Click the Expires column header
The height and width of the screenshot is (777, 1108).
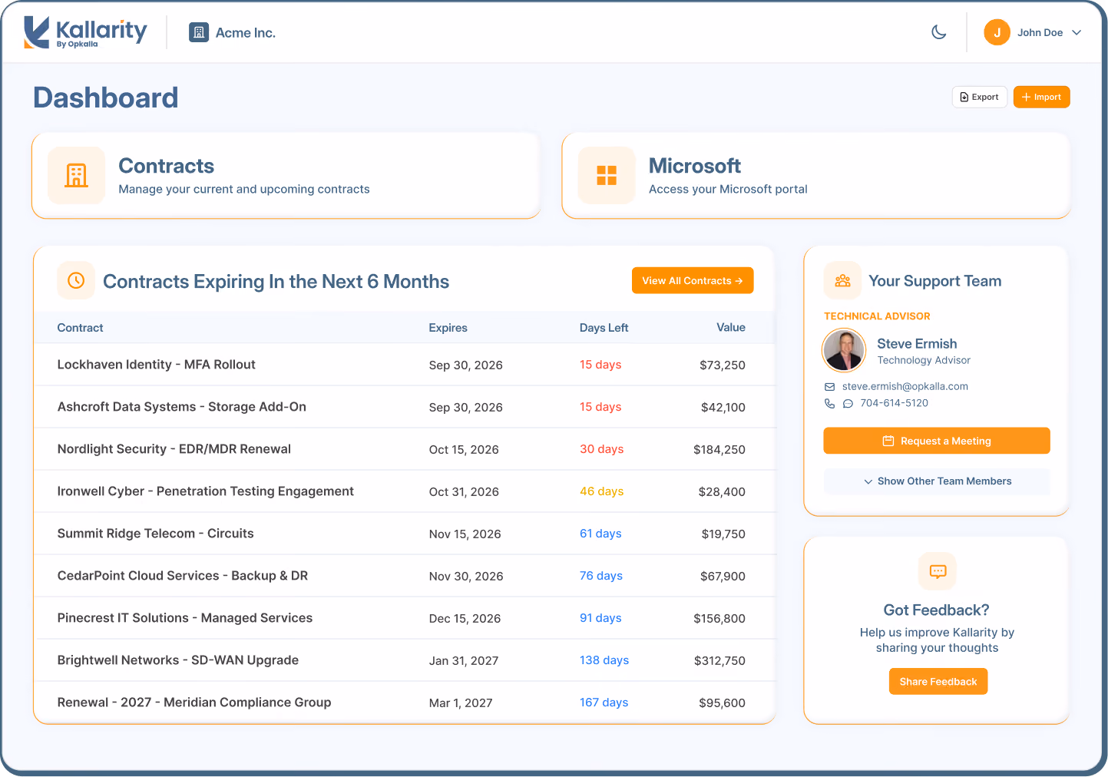pyautogui.click(x=448, y=328)
